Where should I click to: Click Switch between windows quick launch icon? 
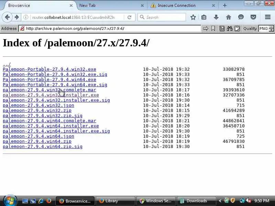[x=33, y=201]
